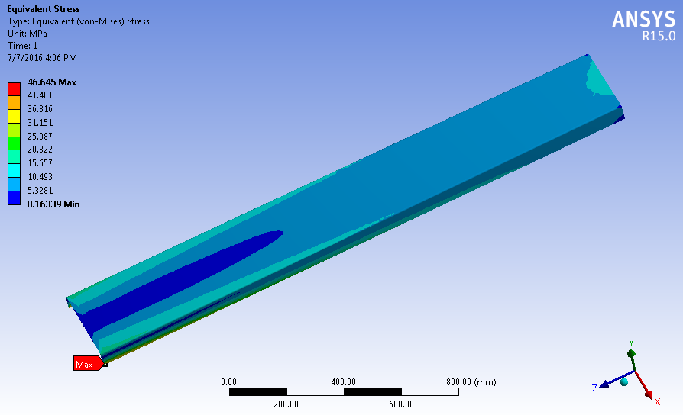The height and width of the screenshot is (415, 683).
Task: Click the green legend color band
Action: coord(14,143)
